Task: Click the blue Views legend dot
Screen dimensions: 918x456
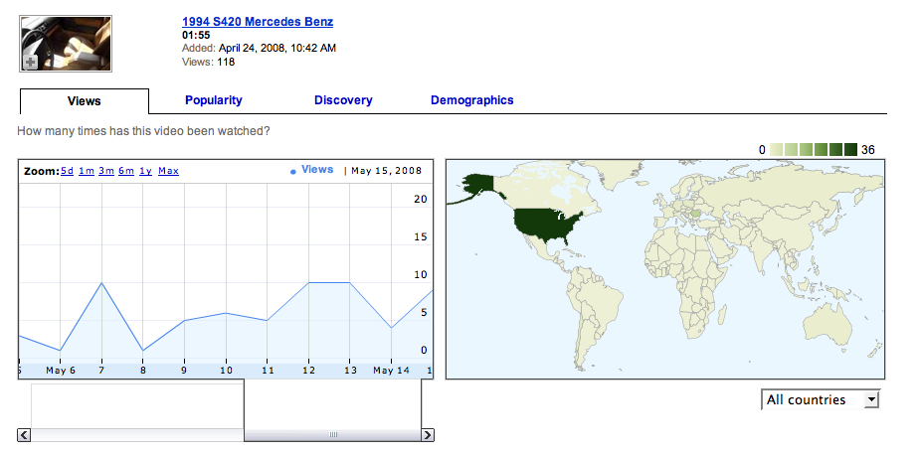Action: (293, 171)
